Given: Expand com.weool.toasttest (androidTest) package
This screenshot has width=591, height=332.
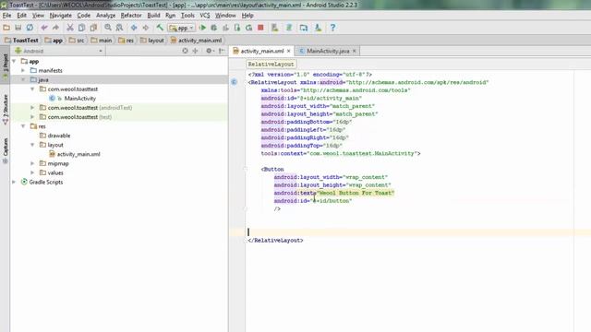Looking at the screenshot, I should tap(32, 108).
